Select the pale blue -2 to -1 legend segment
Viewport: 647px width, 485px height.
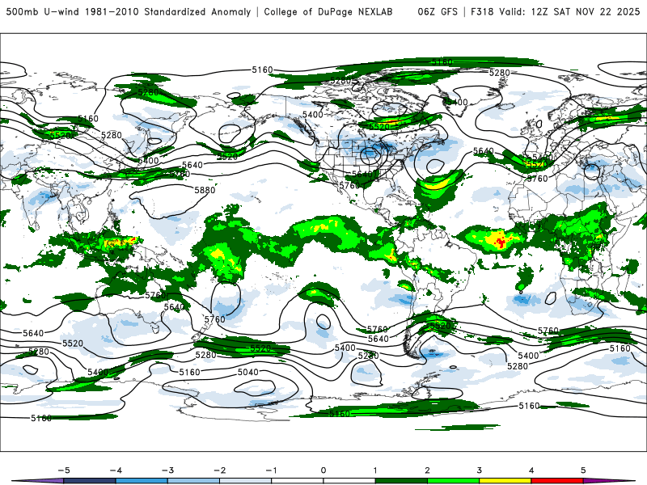tap(246, 481)
